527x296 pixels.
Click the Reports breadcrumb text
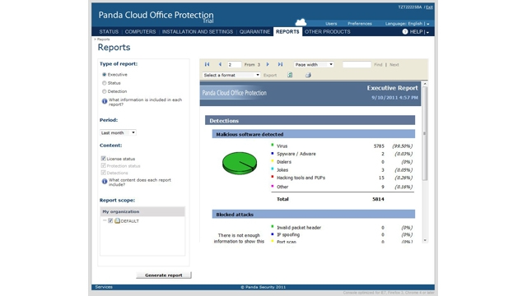(x=103, y=39)
